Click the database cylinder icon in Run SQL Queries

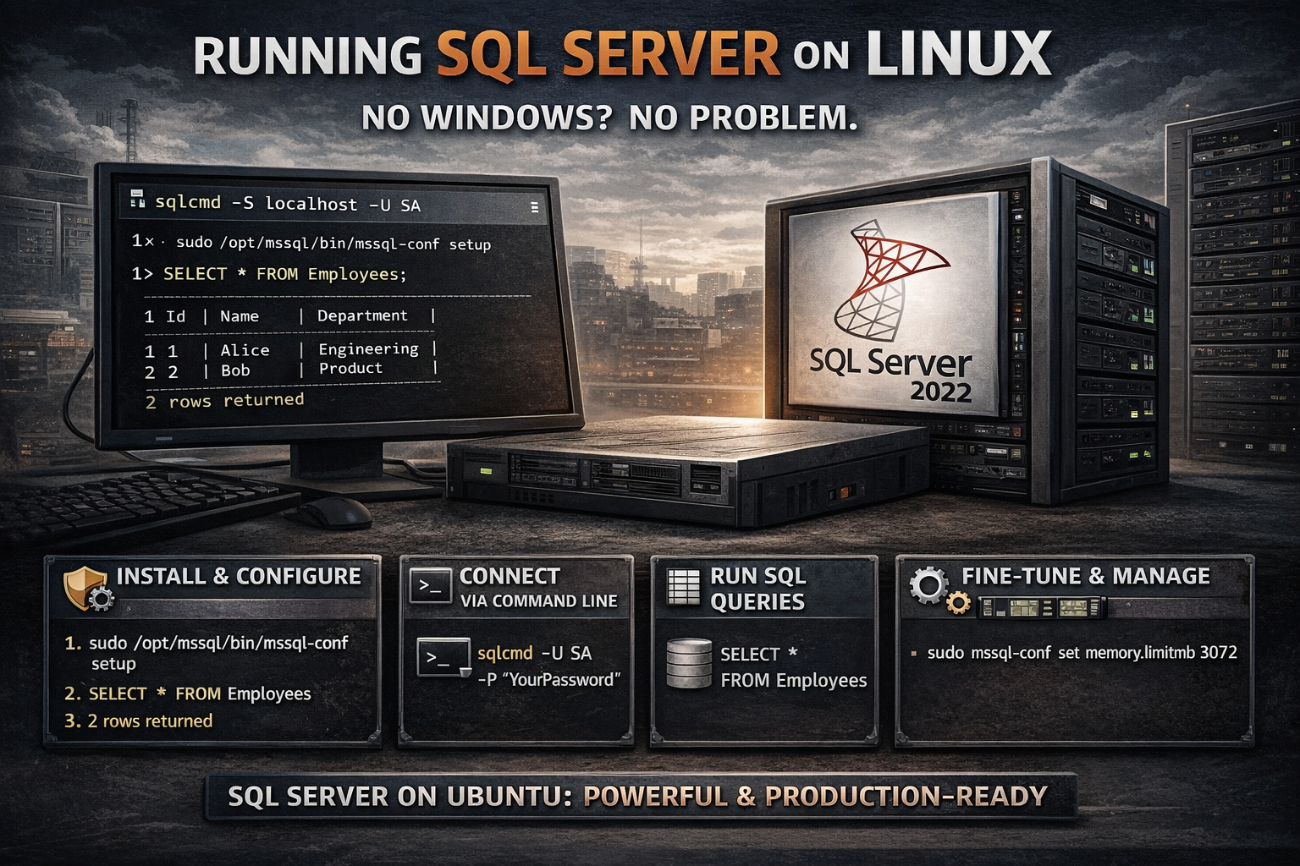pyautogui.click(x=688, y=663)
